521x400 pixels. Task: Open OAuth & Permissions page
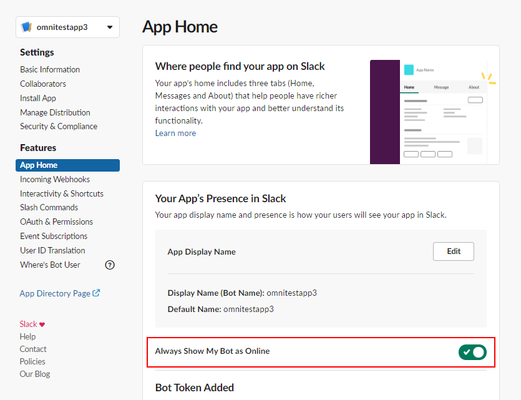point(56,222)
